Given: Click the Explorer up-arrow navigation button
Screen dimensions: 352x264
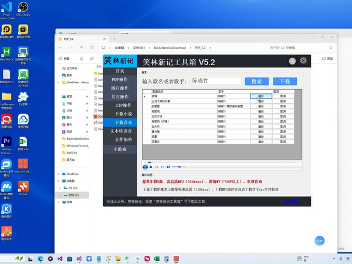Looking at the screenshot, I should point(82,48).
